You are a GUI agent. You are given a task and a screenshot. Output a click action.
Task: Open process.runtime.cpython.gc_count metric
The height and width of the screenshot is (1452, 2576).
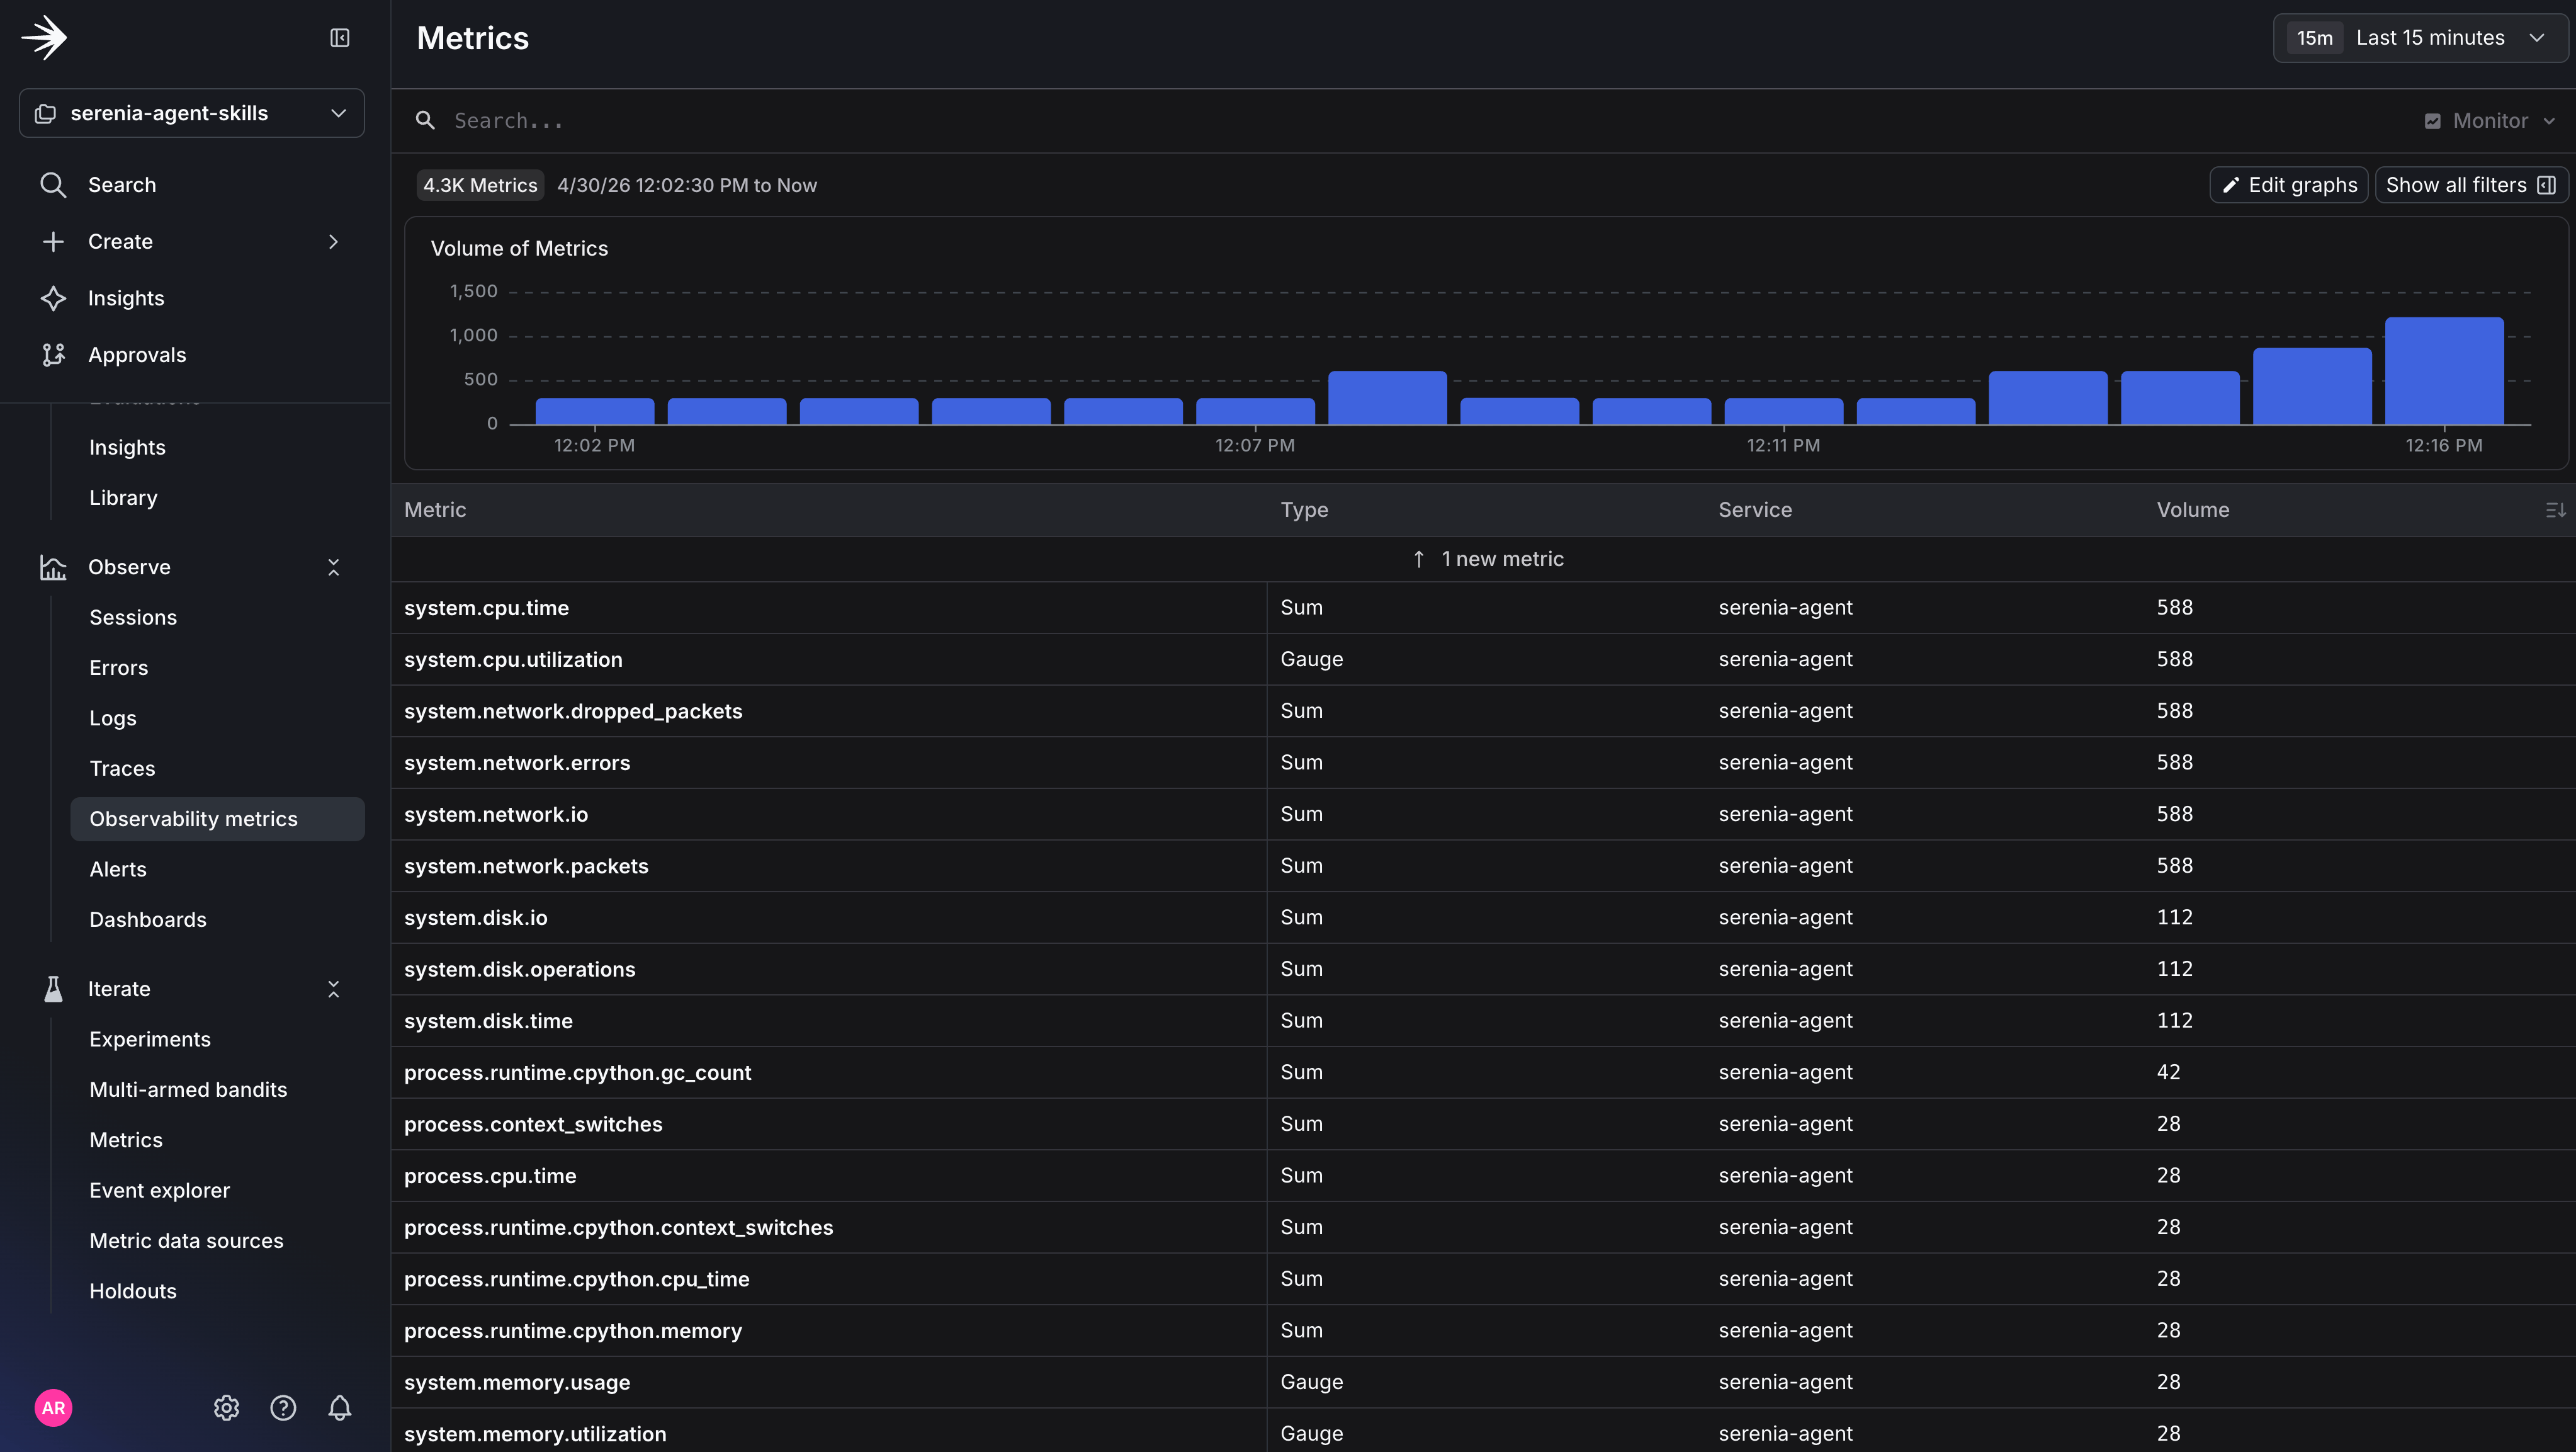[1483, 1072]
